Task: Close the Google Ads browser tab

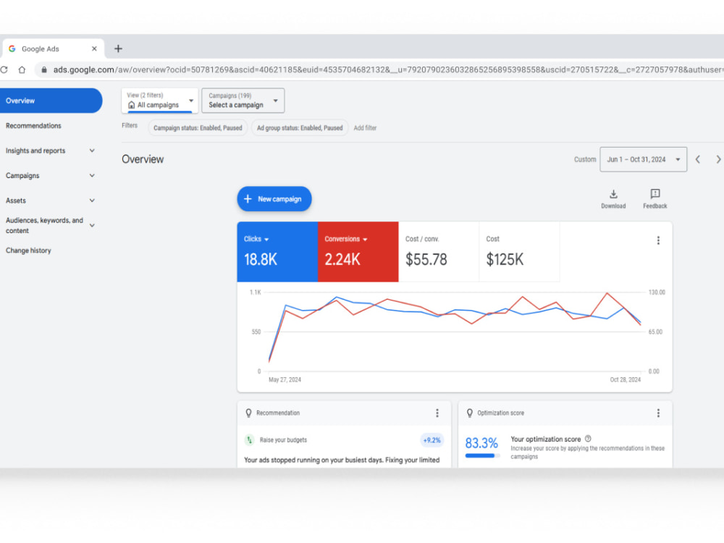Action: pyautogui.click(x=94, y=49)
